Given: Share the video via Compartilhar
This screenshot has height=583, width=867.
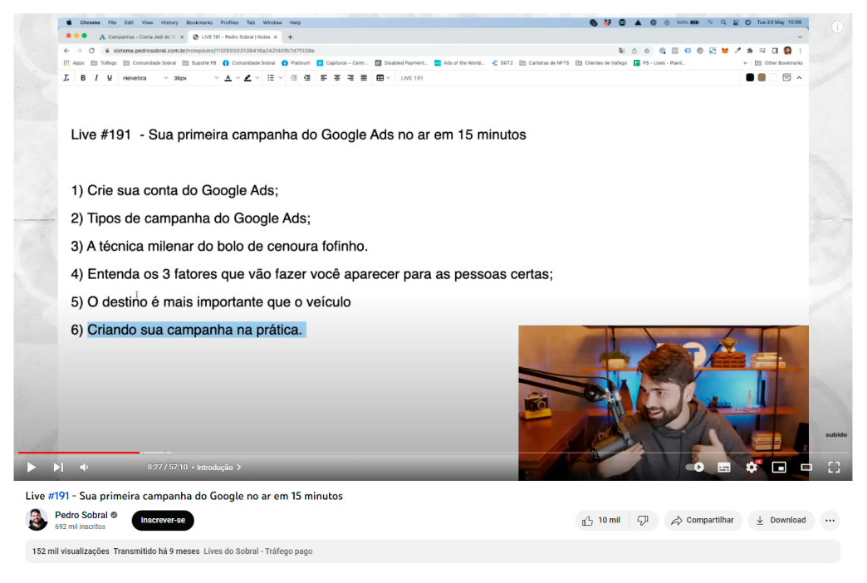Looking at the screenshot, I should tap(703, 520).
